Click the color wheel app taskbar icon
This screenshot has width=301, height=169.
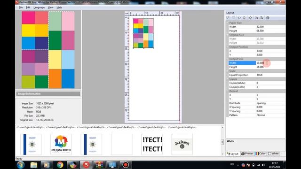coord(73,165)
